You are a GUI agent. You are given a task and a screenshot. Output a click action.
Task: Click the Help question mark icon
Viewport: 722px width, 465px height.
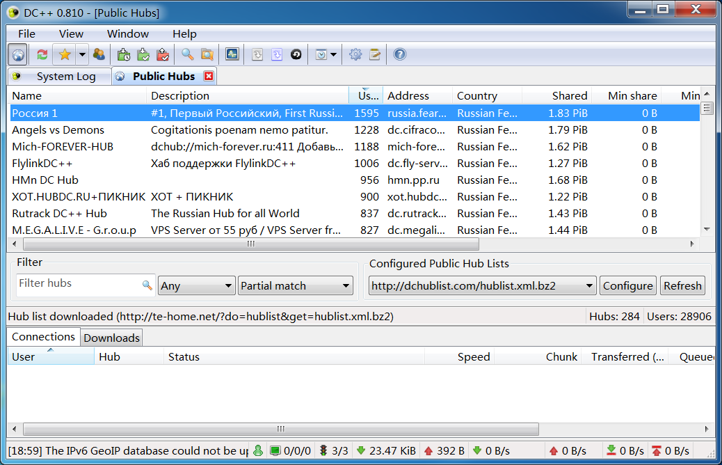[x=399, y=54]
